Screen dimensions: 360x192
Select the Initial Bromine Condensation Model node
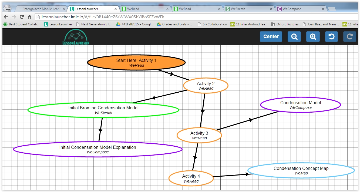[x=103, y=110]
